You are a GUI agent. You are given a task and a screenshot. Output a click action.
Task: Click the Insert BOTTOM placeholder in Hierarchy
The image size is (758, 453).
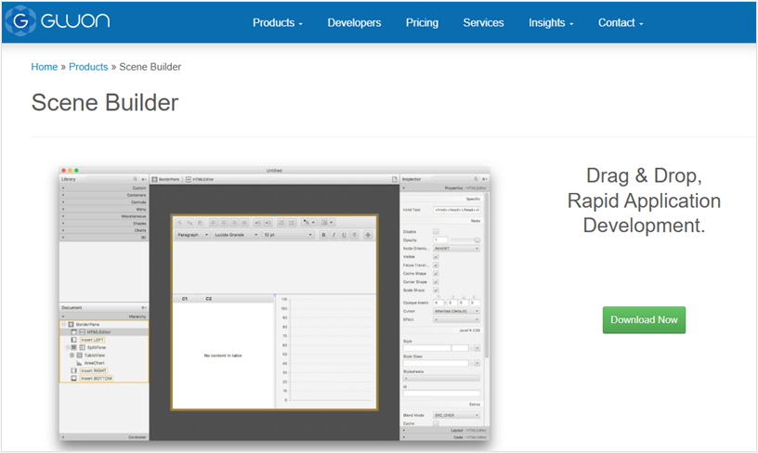(97, 378)
